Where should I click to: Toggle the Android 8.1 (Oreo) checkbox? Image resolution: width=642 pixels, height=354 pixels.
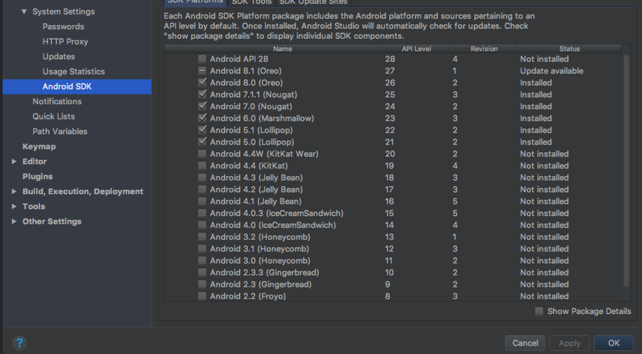(x=202, y=71)
